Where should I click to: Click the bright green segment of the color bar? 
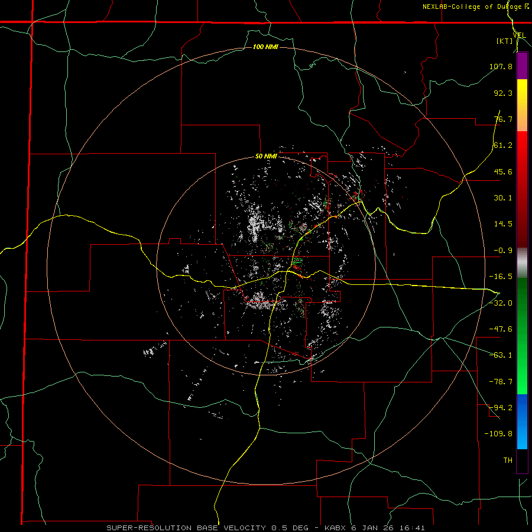click(x=522, y=336)
